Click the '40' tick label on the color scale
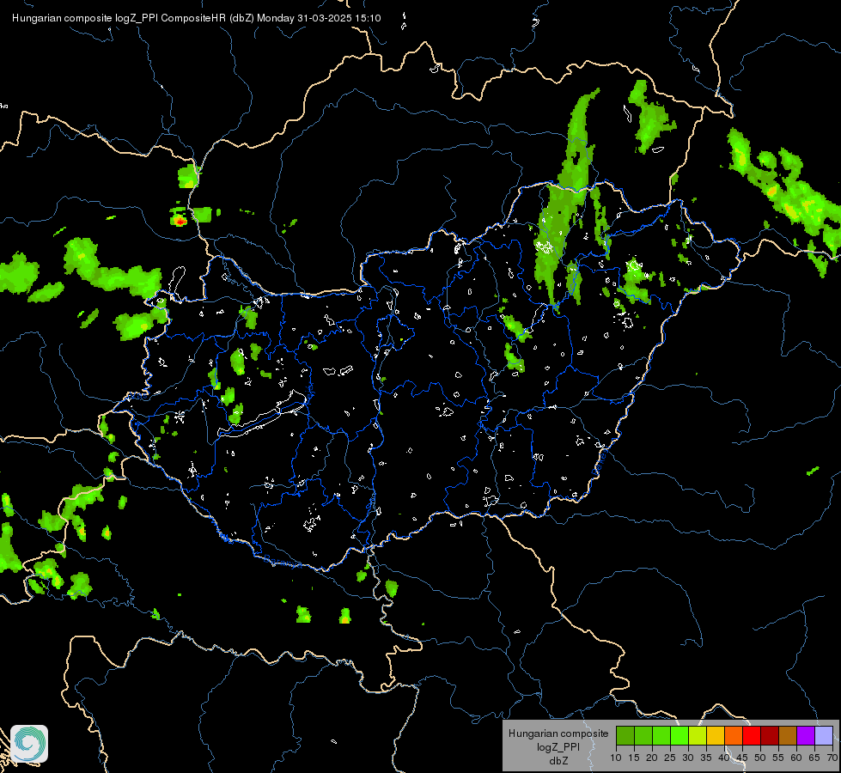841x773 pixels. [x=724, y=758]
